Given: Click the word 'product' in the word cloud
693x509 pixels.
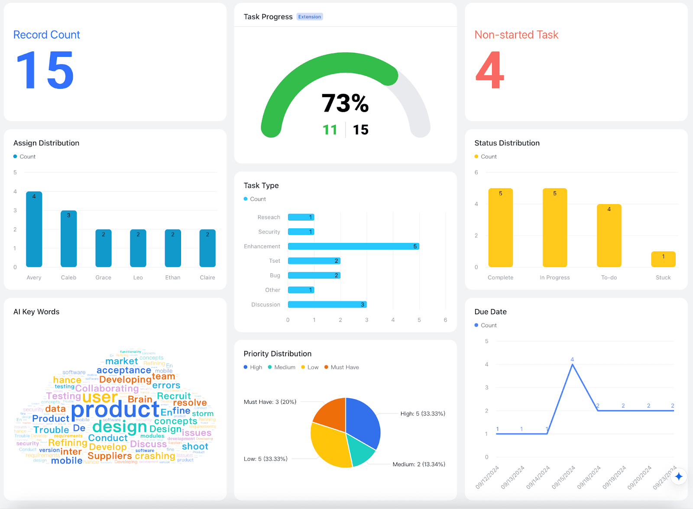Looking at the screenshot, I should pyautogui.click(x=116, y=410).
